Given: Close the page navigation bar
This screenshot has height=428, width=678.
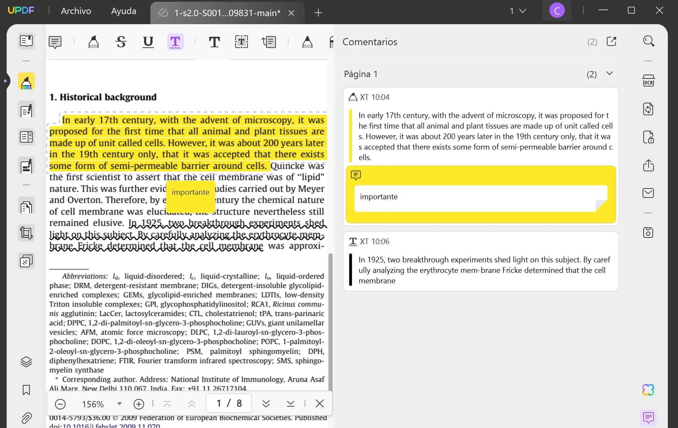Looking at the screenshot, I should click(x=320, y=403).
